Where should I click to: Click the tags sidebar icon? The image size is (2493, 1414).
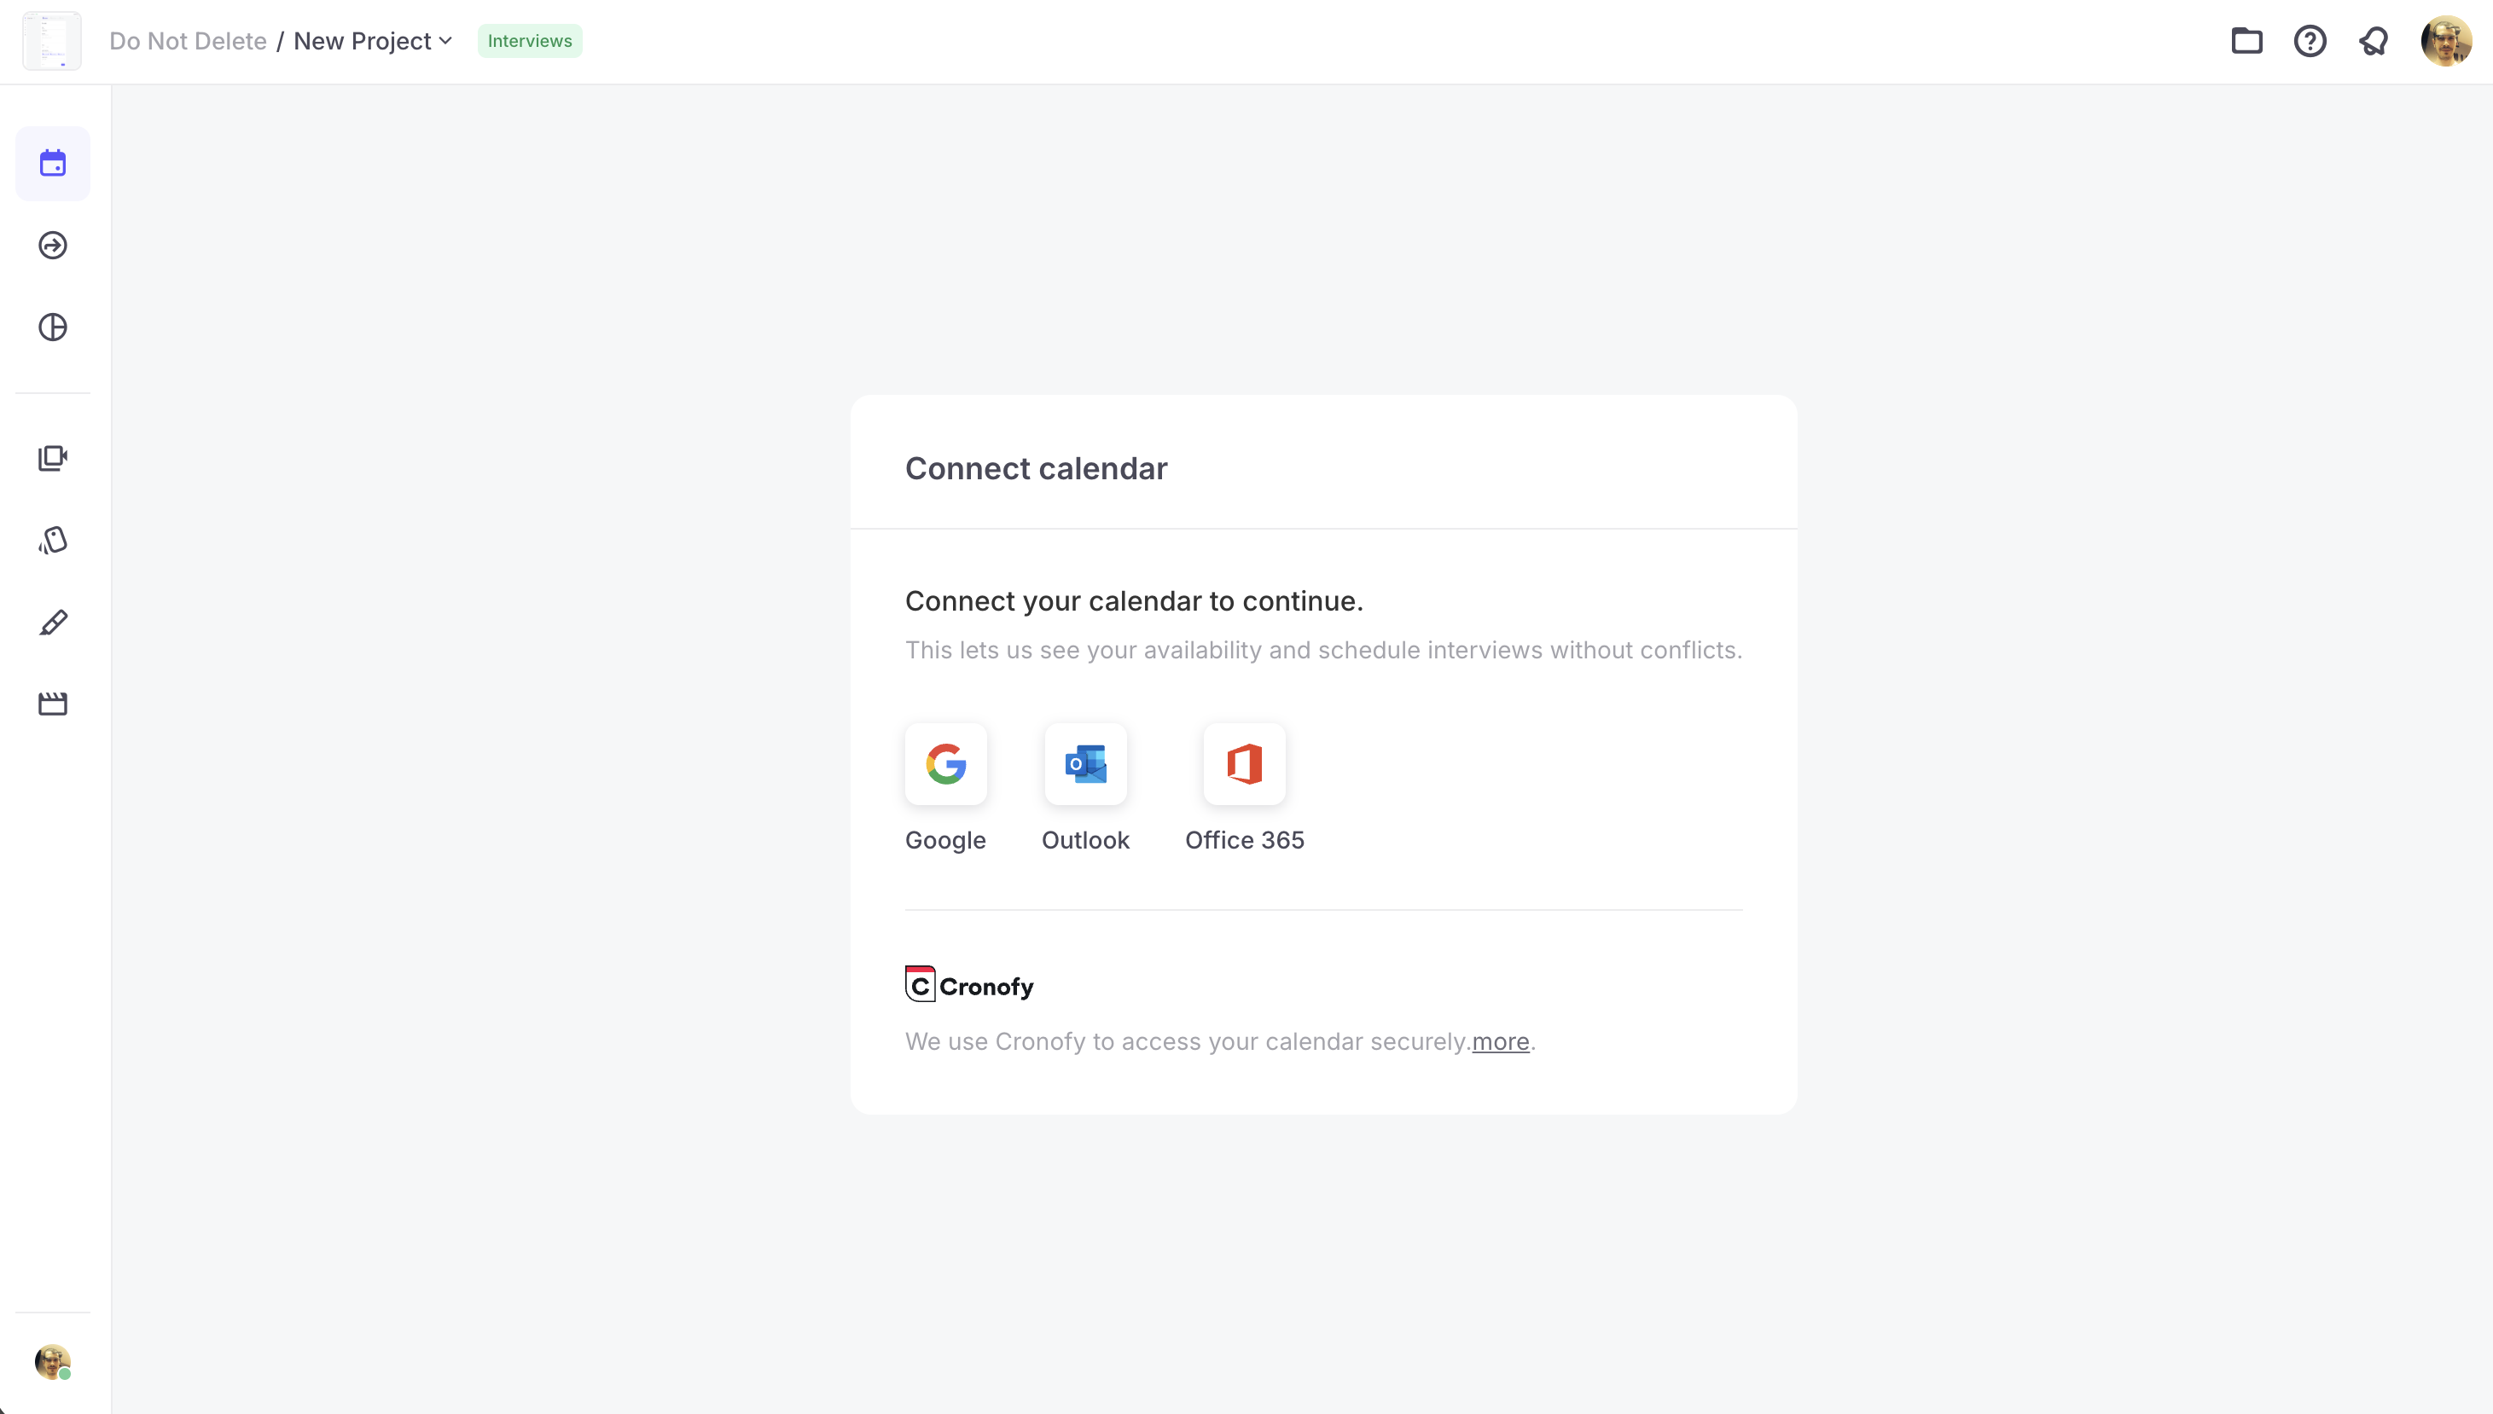point(52,540)
